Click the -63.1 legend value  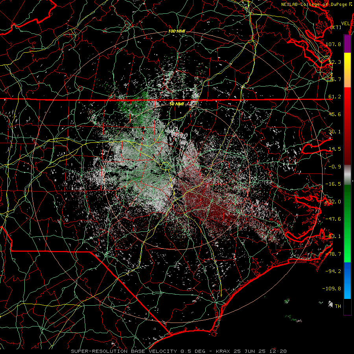point(333,236)
